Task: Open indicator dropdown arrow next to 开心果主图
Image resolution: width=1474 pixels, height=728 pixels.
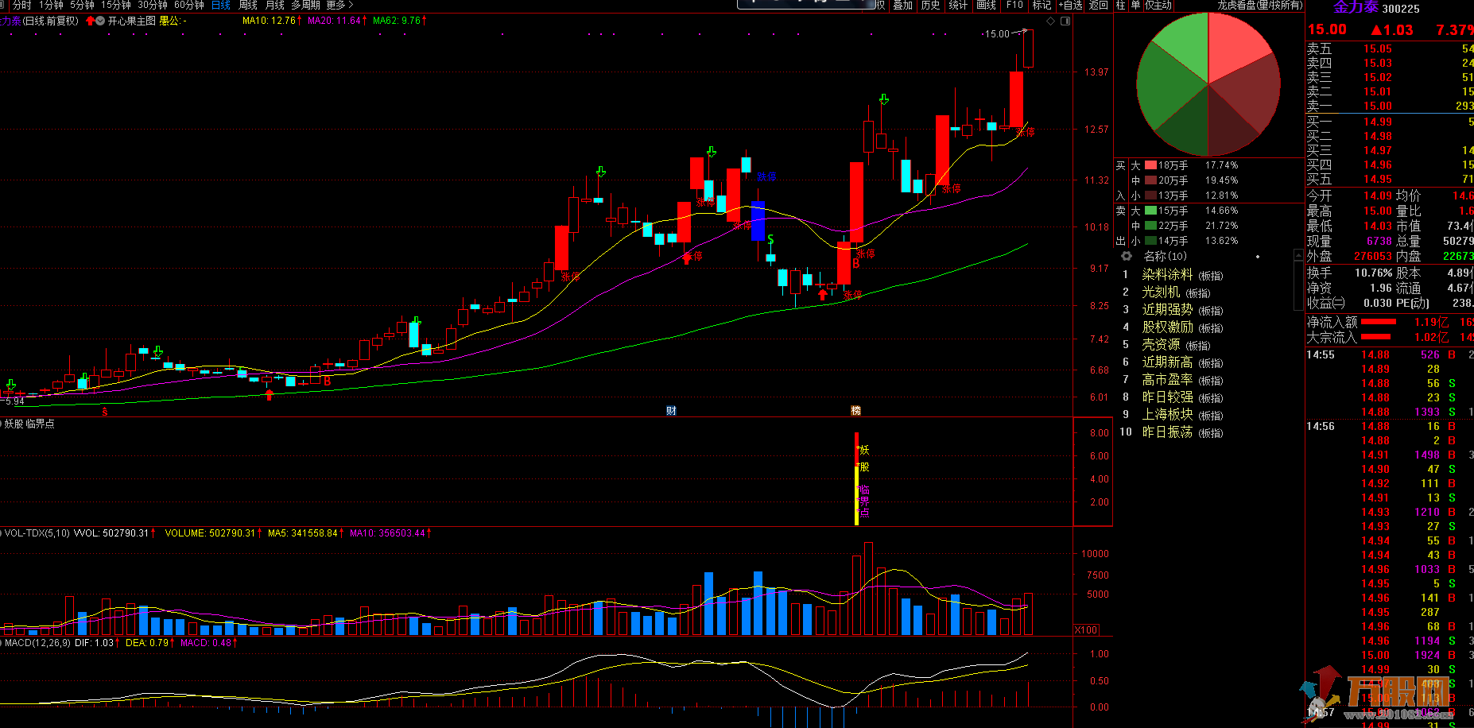Action: [x=100, y=21]
